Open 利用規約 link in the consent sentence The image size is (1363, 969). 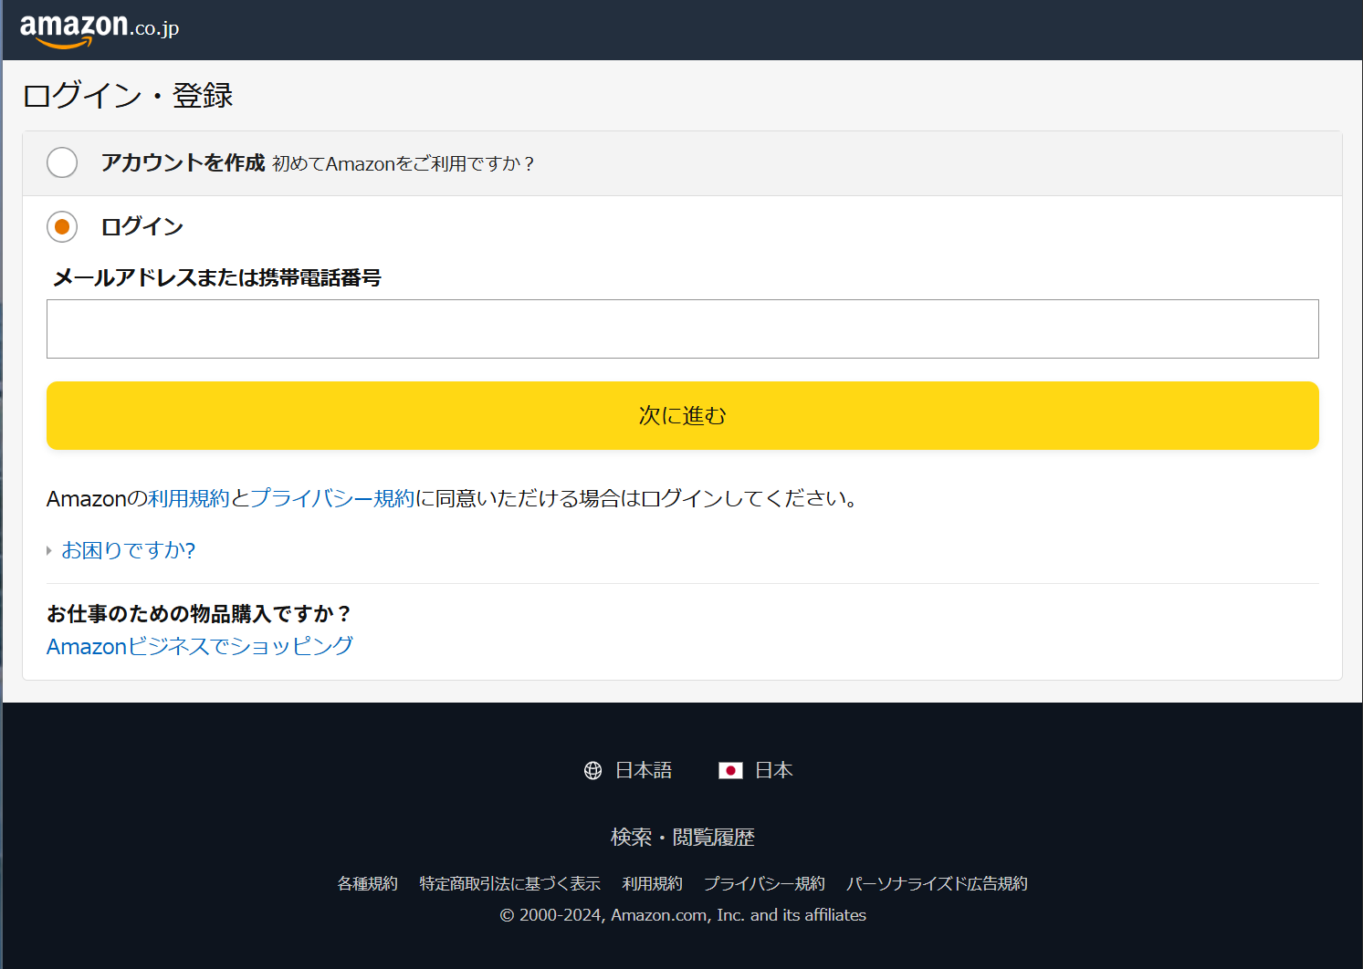[x=189, y=498]
